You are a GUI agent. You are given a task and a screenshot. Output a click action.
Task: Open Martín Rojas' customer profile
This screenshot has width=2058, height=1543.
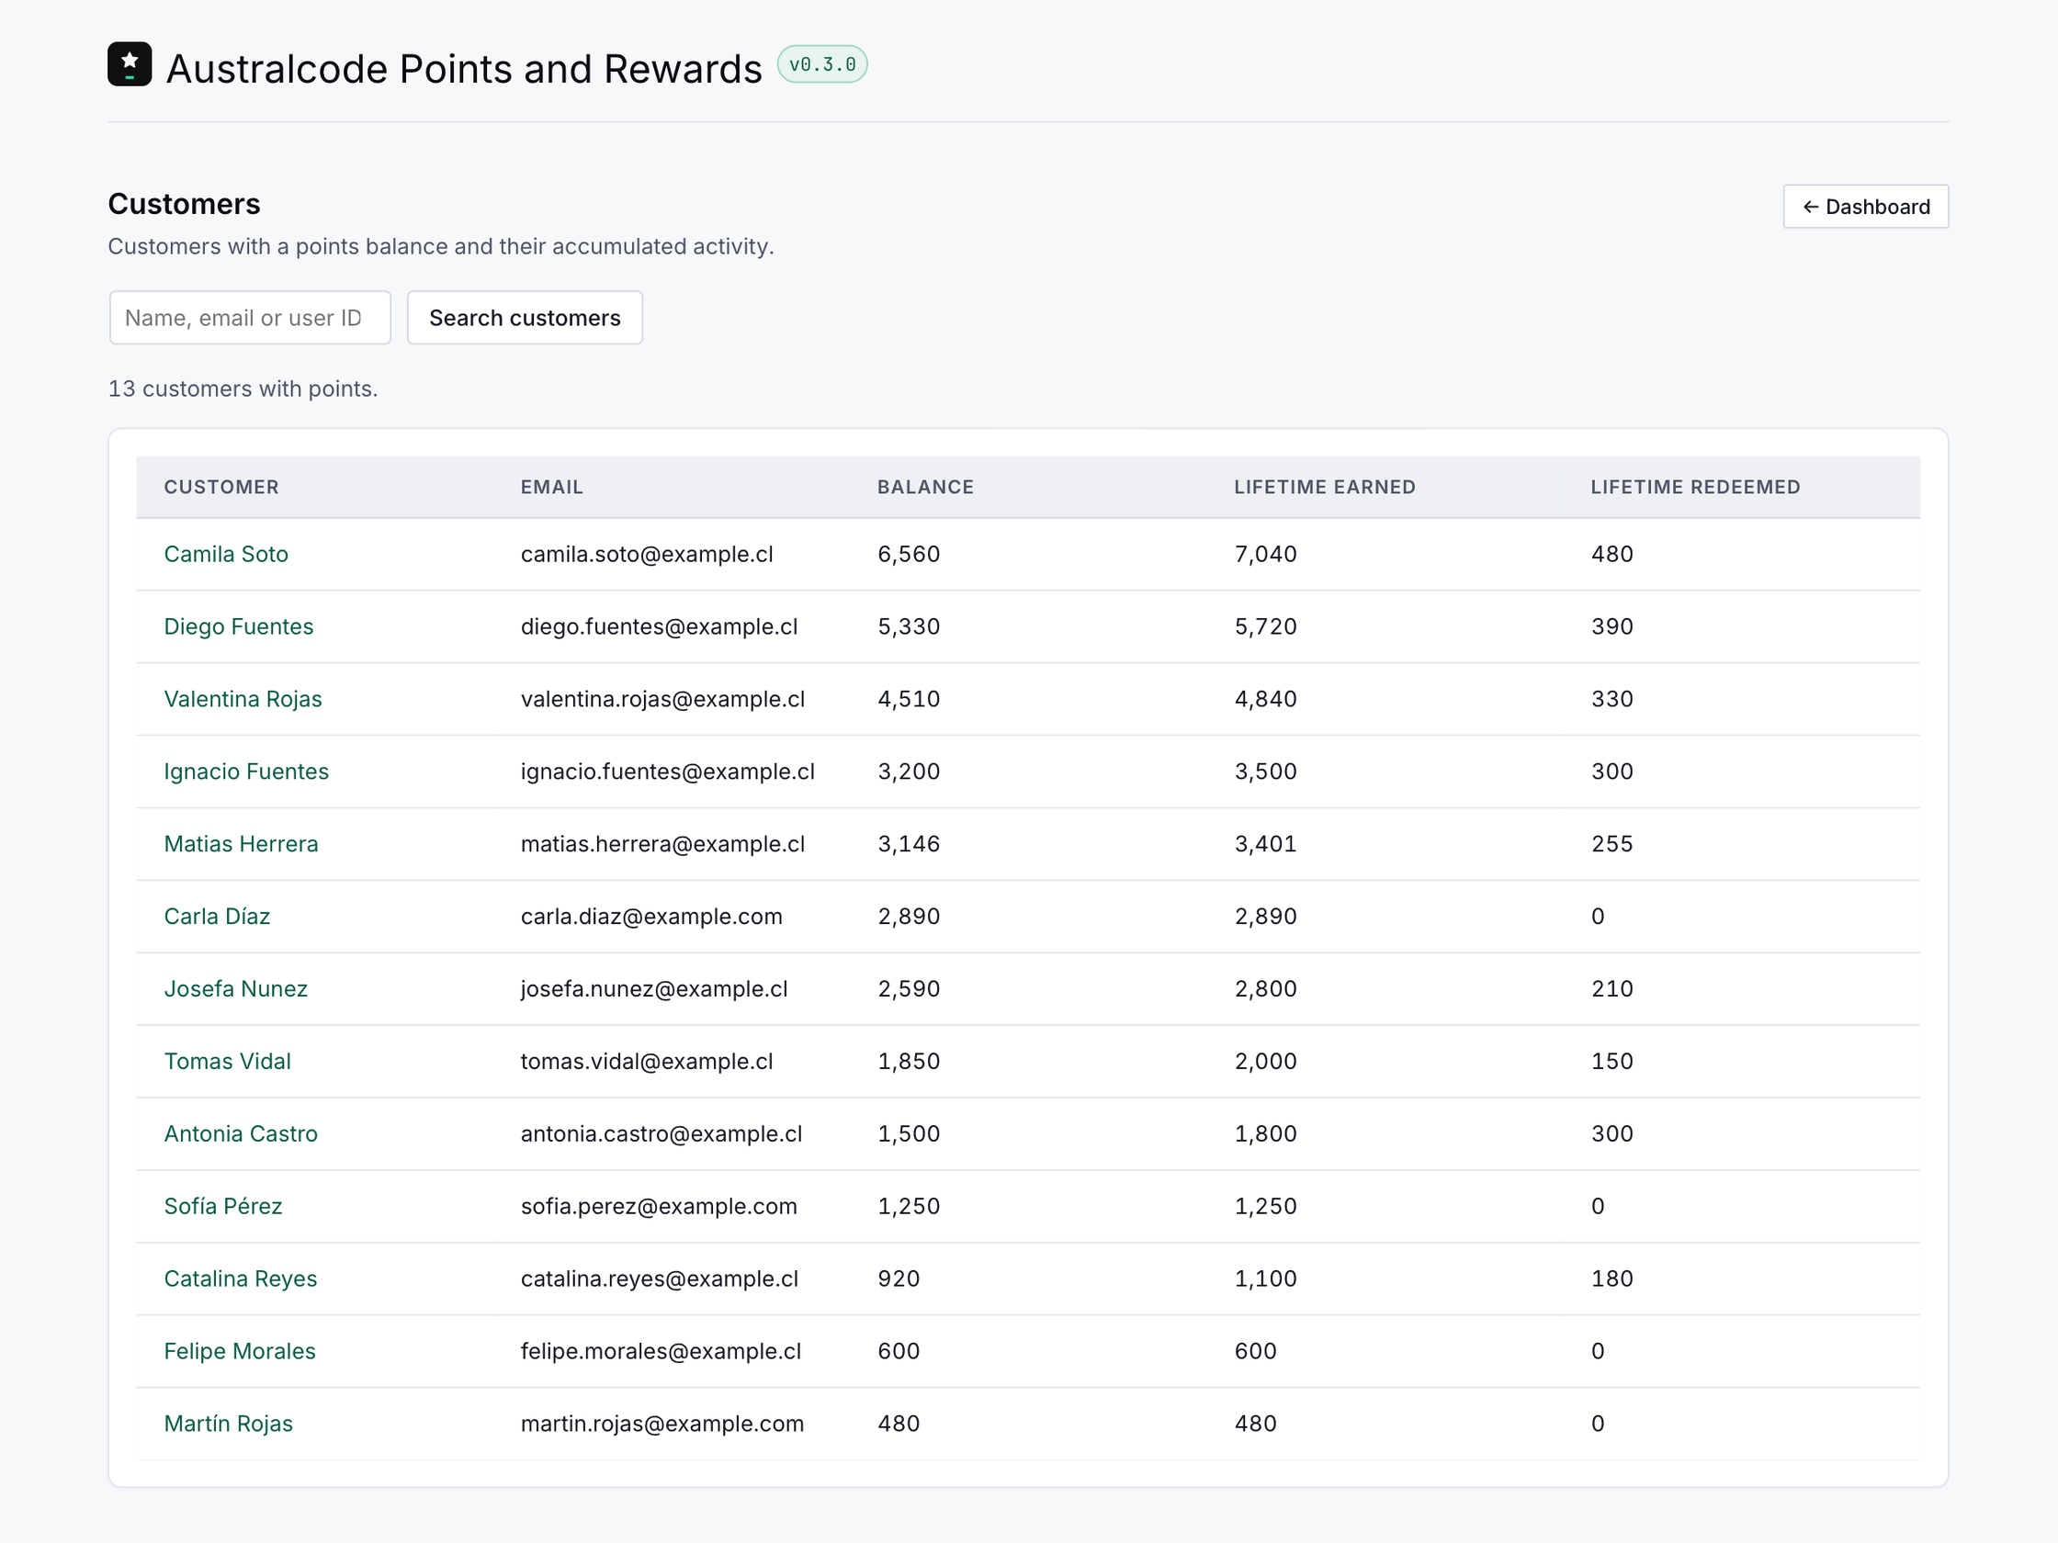(x=228, y=1425)
